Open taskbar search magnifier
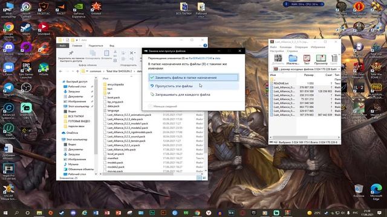This screenshot has width=387, height=217. click(16, 213)
